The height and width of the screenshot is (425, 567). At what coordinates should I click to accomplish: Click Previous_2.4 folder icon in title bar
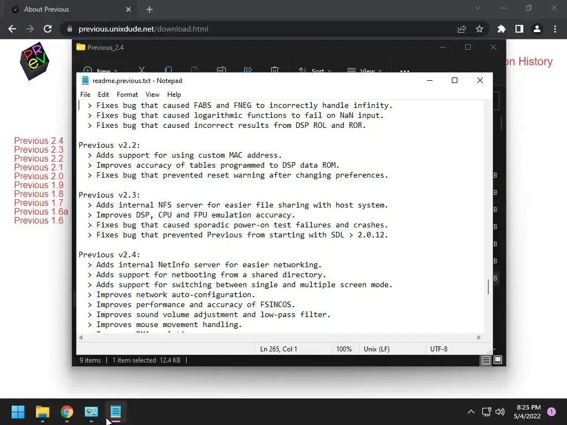coord(81,48)
